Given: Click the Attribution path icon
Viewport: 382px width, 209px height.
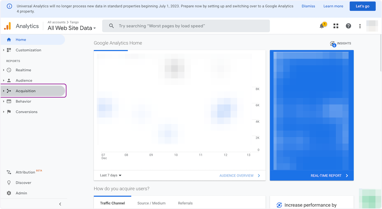Looking at the screenshot, I should click(x=9, y=172).
